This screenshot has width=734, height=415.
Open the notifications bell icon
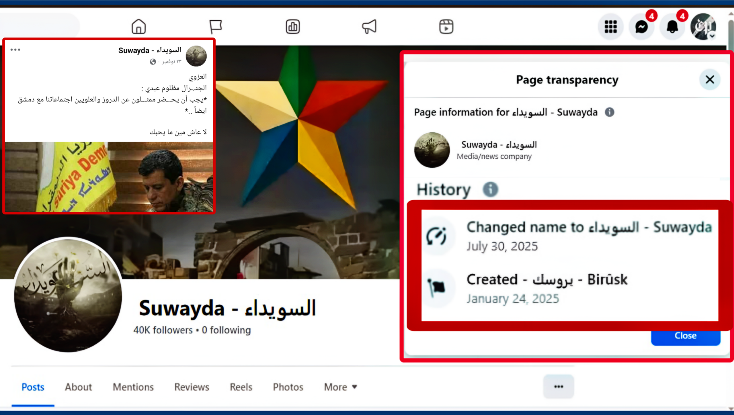tap(672, 27)
